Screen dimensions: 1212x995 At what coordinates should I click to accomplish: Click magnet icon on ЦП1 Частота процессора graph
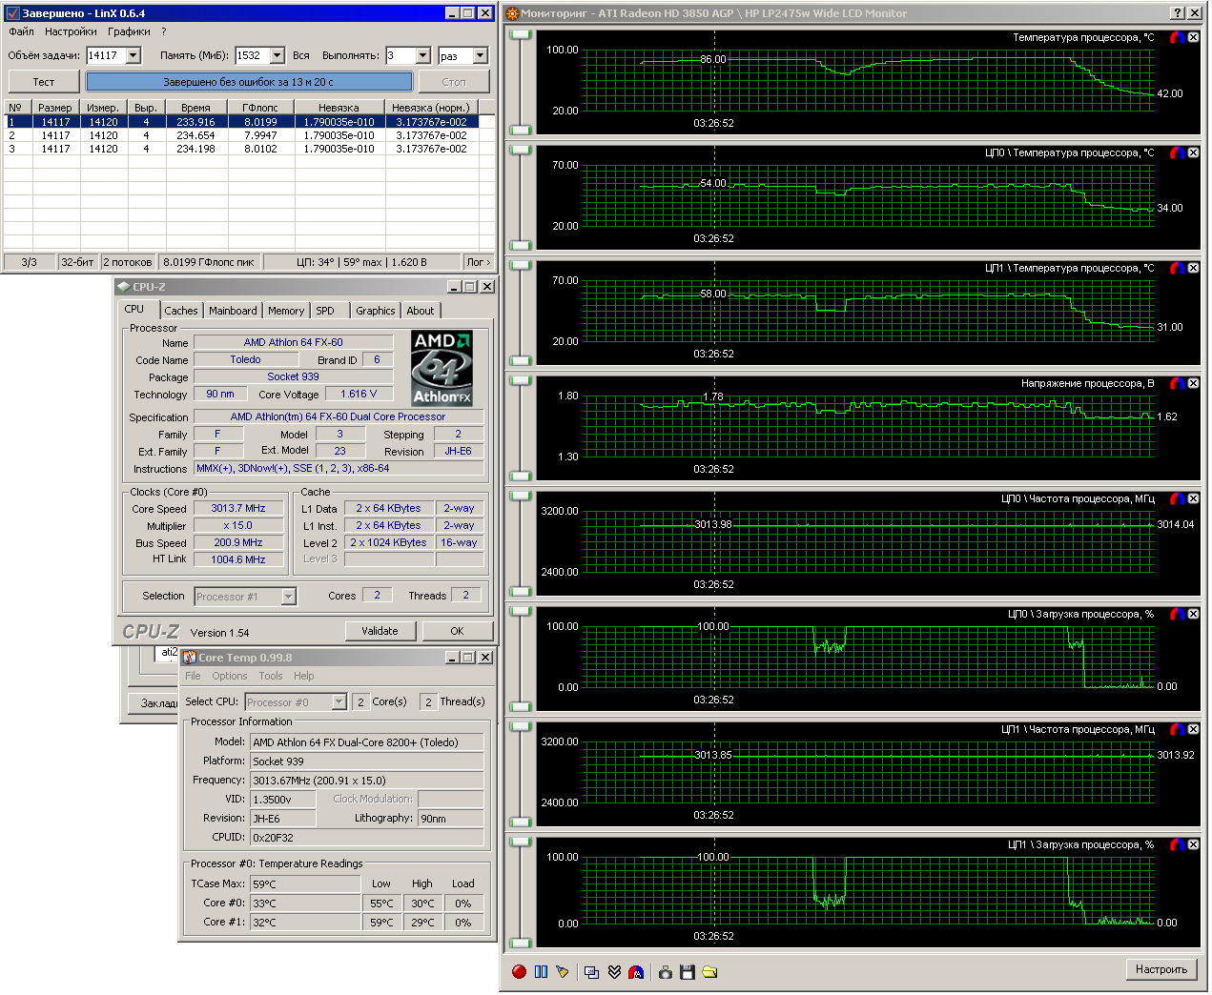1178,729
